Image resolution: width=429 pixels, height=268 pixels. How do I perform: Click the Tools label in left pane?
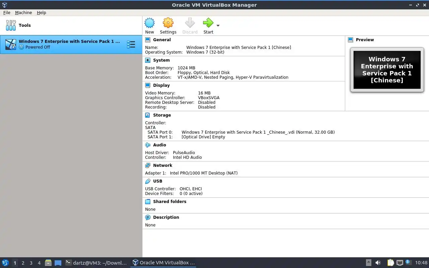tap(25, 25)
